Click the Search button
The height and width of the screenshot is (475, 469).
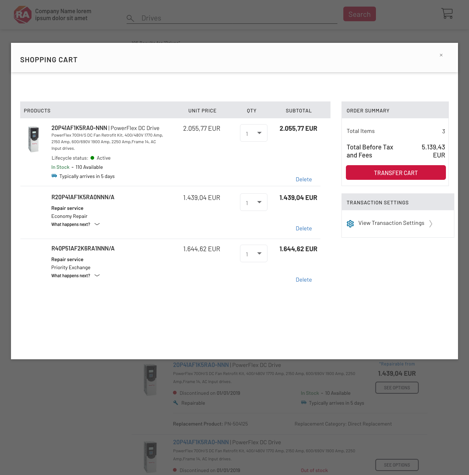pos(359,14)
